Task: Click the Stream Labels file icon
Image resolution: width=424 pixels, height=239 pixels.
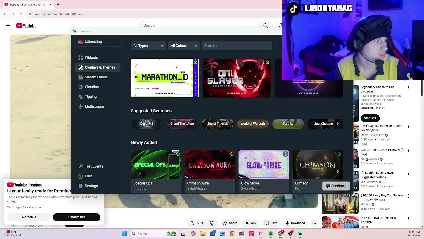Action: 80,77
